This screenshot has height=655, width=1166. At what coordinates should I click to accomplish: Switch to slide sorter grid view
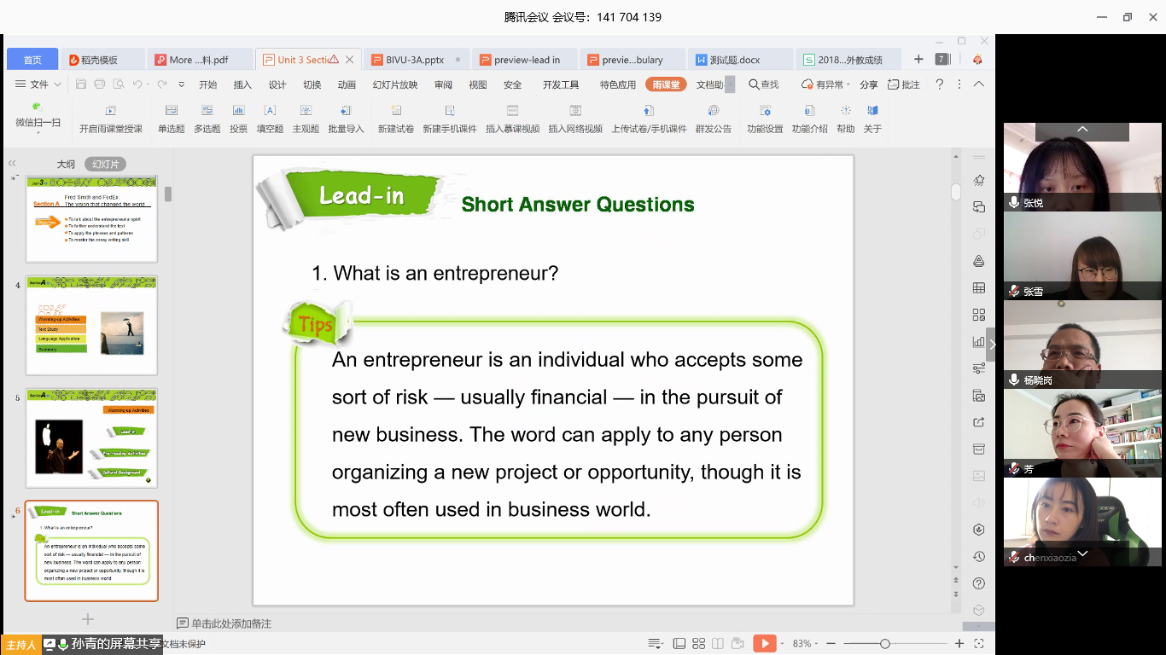pos(698,644)
